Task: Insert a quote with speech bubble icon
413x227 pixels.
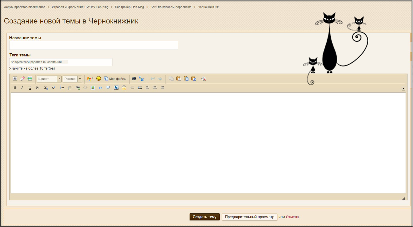Action: tap(108, 88)
